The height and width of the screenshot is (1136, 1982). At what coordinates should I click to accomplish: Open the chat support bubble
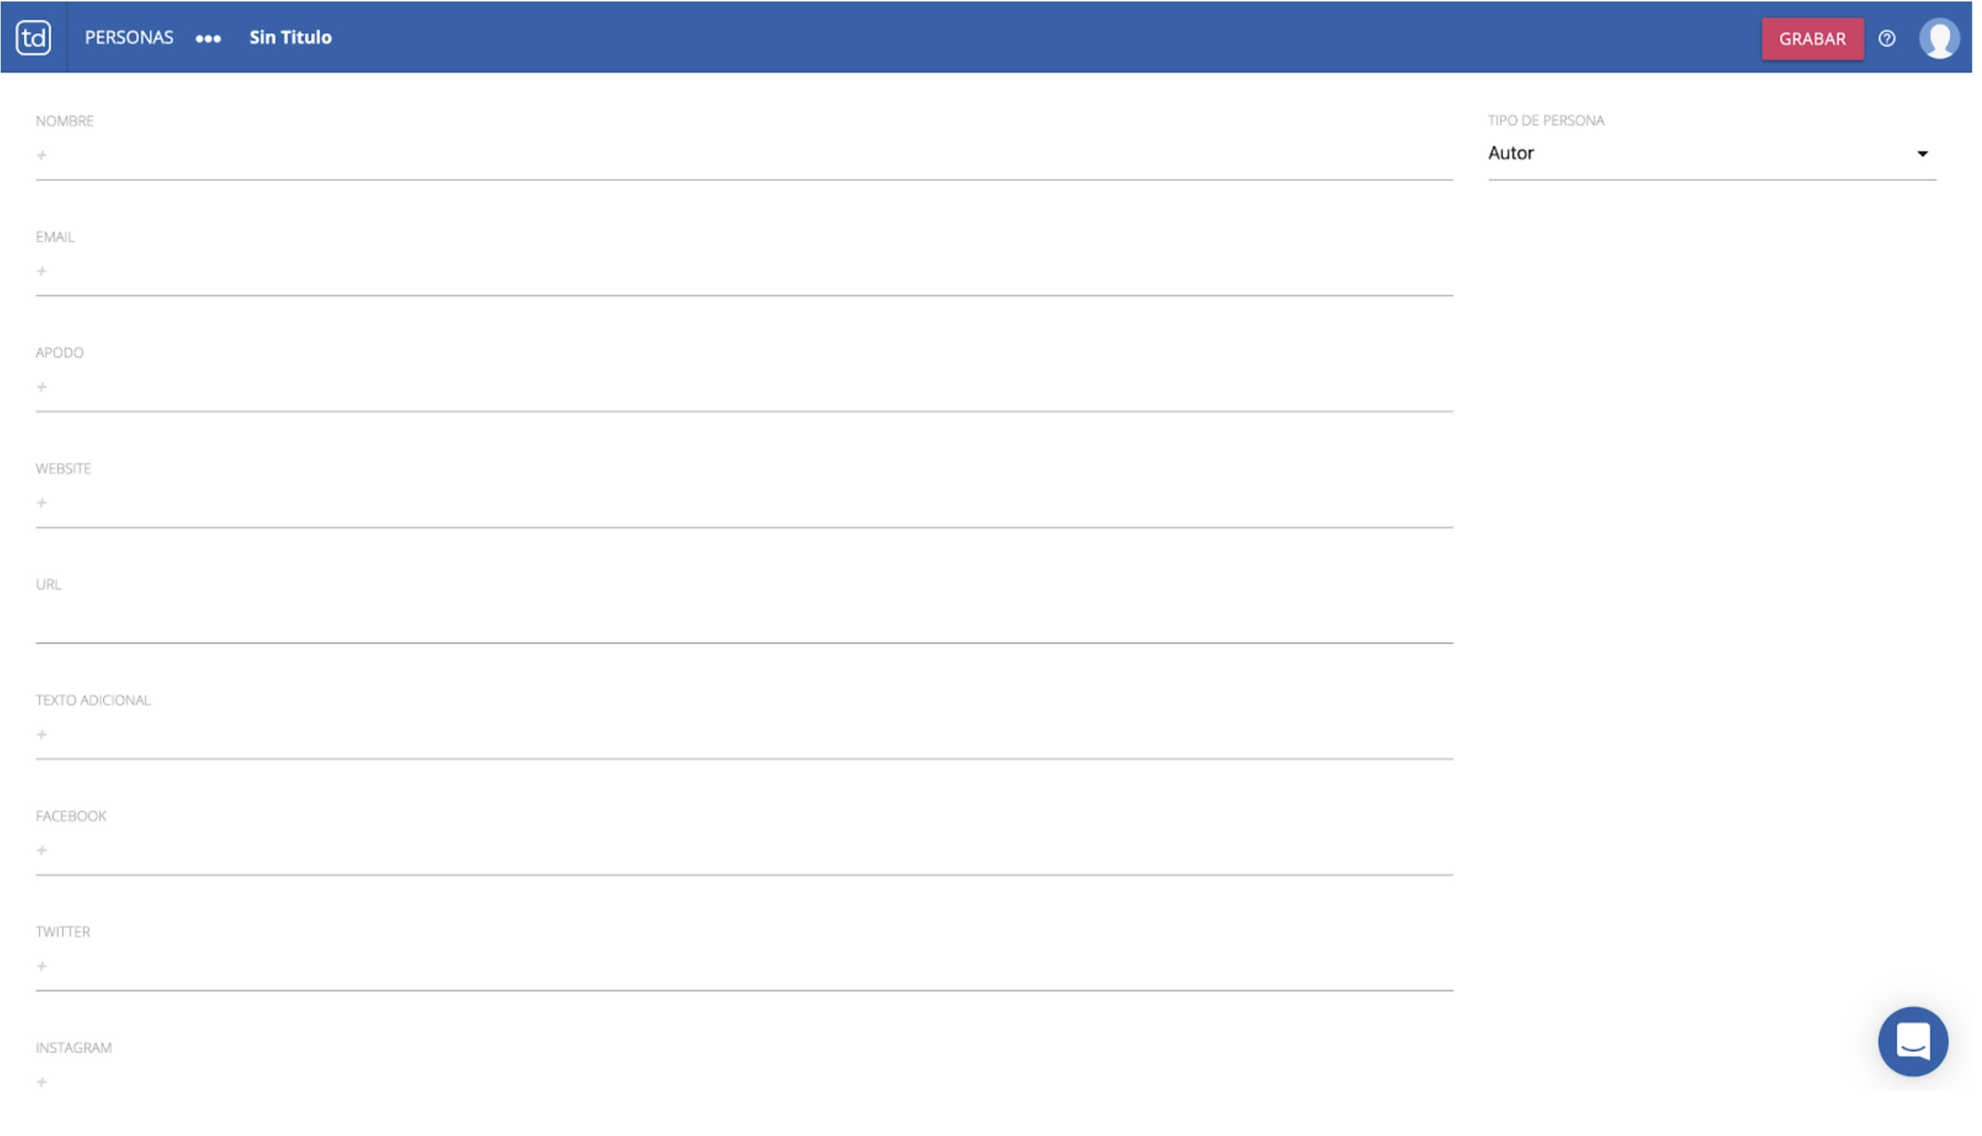click(x=1912, y=1041)
